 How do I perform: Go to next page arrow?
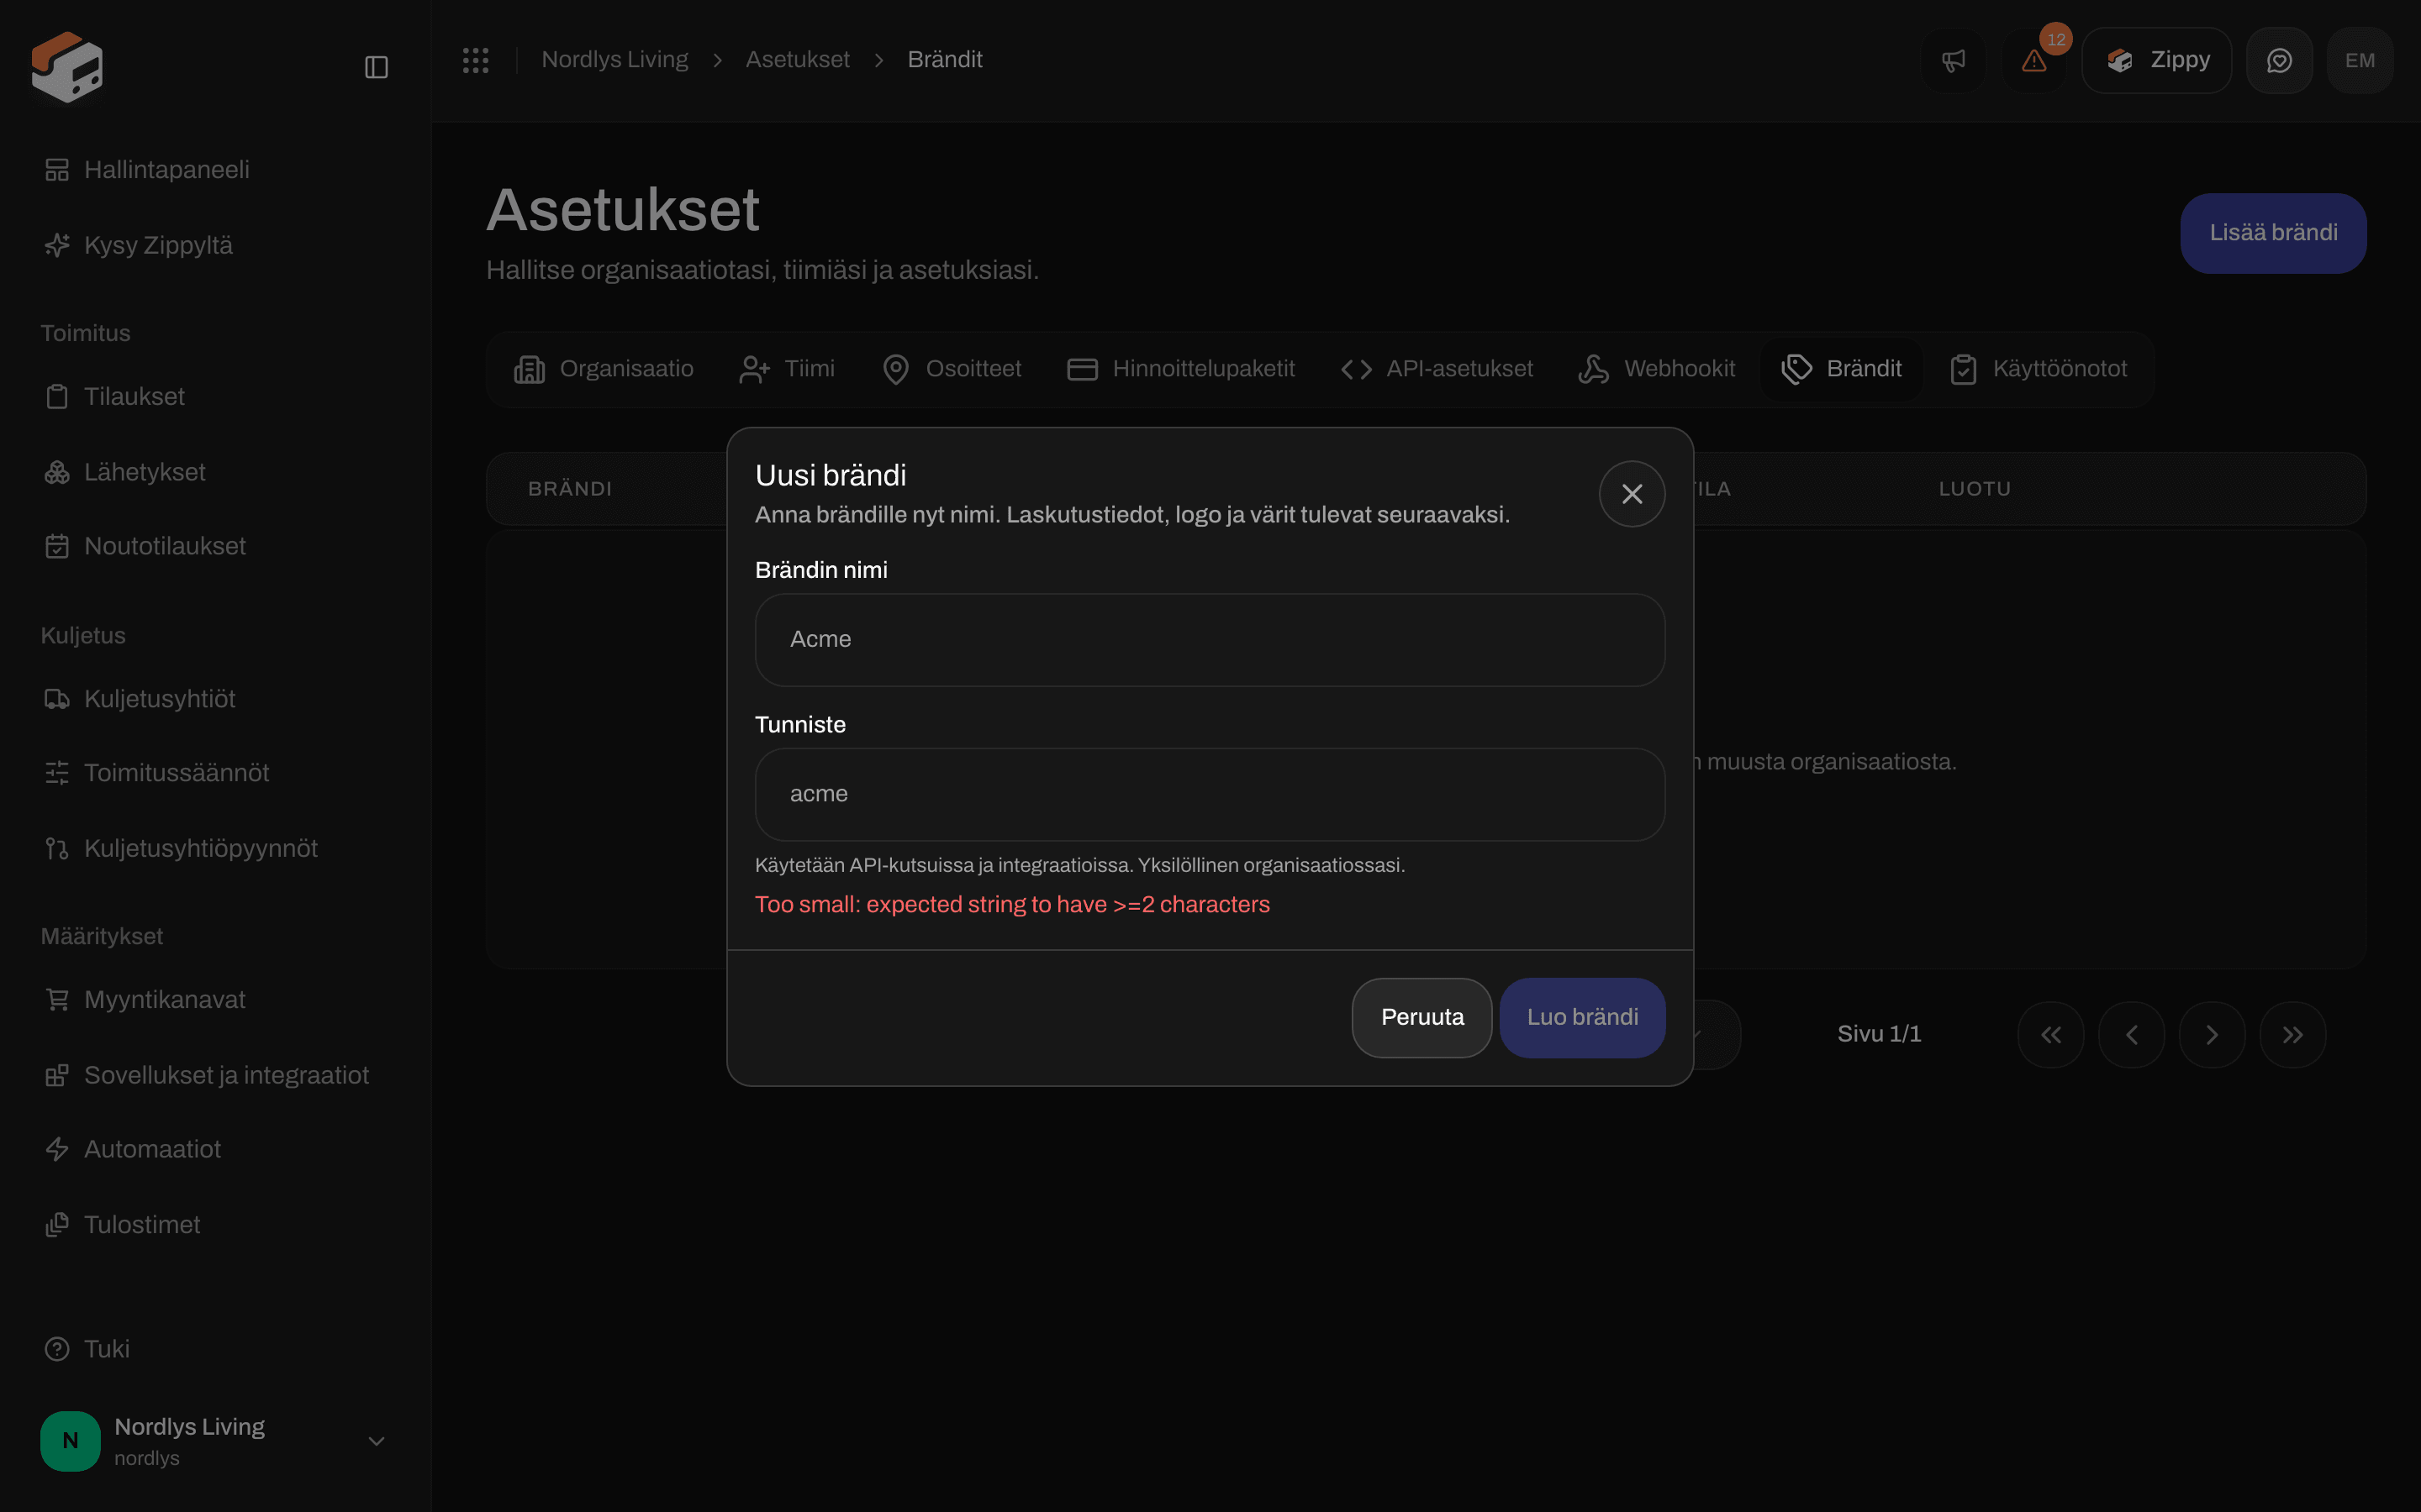pyautogui.click(x=2212, y=1034)
